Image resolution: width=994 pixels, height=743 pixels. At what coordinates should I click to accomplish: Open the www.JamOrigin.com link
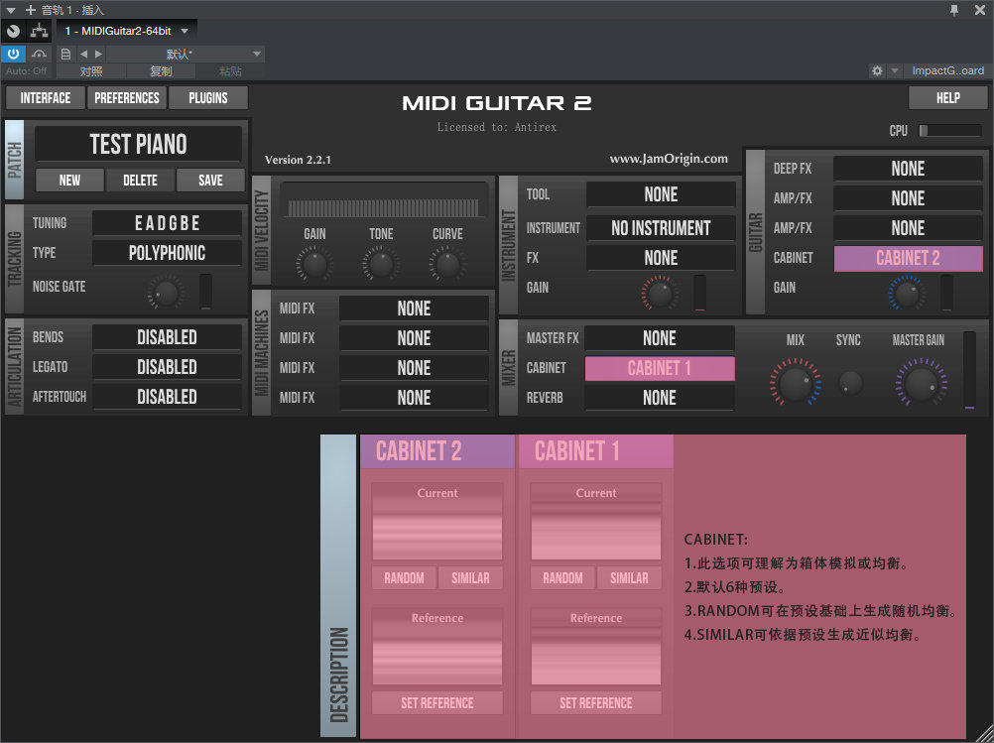pyautogui.click(x=669, y=159)
